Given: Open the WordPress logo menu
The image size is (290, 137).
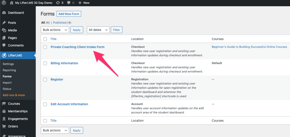Looking at the screenshot, I should pos(4,3).
